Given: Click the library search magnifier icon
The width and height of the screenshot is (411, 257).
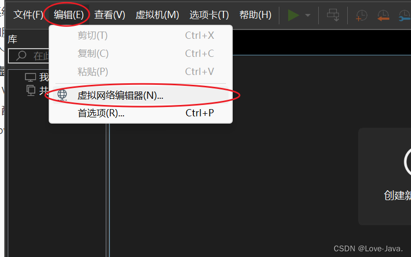Looking at the screenshot, I should [21, 56].
